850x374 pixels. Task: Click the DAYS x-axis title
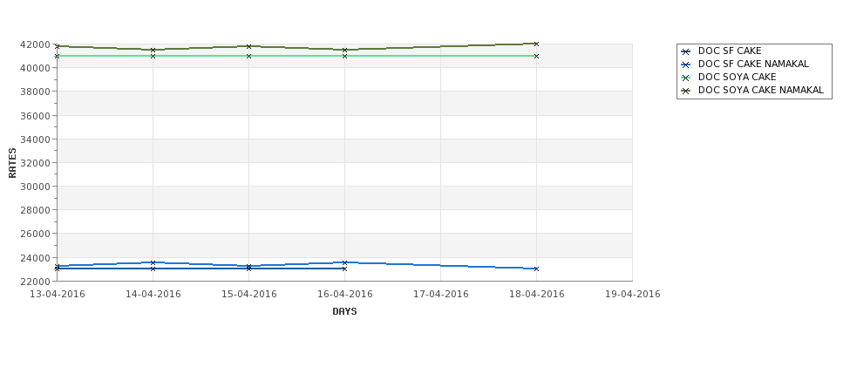(x=344, y=312)
